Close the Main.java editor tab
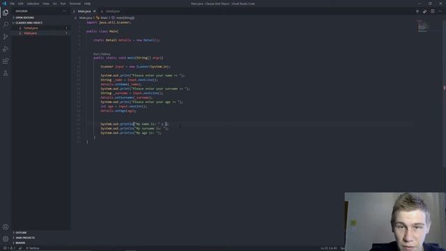The height and width of the screenshot is (251, 446). [95, 11]
